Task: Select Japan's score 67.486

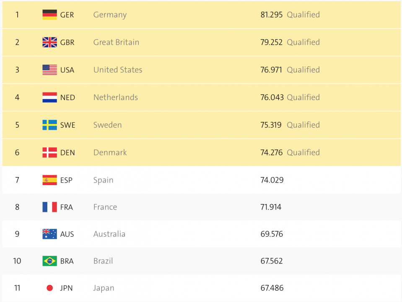Action: pos(272,288)
